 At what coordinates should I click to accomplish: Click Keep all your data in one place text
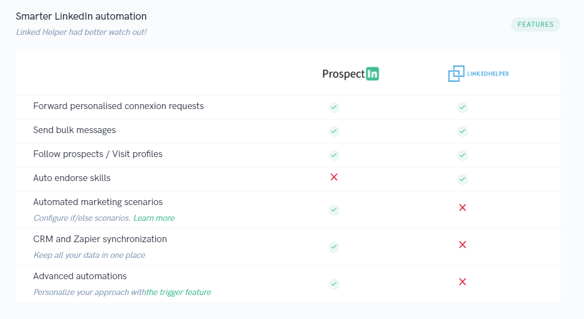coord(89,255)
